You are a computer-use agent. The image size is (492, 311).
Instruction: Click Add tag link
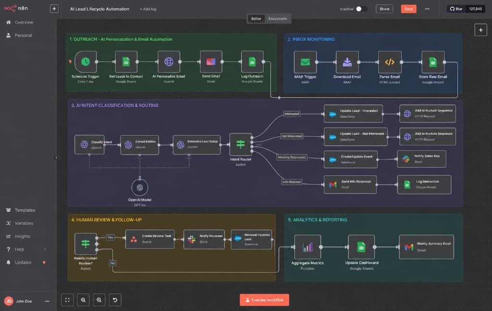coord(148,9)
